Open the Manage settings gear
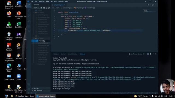The image size is (175, 98). (29, 89)
